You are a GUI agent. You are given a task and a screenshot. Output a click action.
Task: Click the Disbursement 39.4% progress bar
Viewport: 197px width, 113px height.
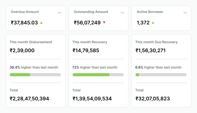35,75
